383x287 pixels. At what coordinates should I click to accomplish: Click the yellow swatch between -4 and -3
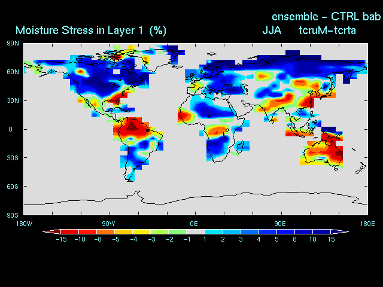click(142, 231)
